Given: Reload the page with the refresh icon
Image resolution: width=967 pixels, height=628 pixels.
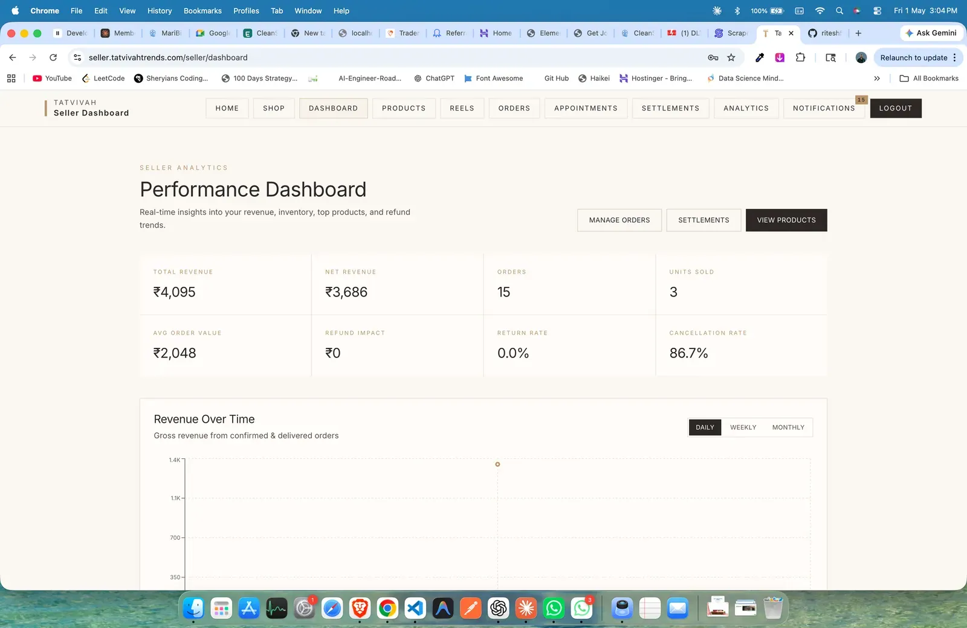Looking at the screenshot, I should point(53,57).
